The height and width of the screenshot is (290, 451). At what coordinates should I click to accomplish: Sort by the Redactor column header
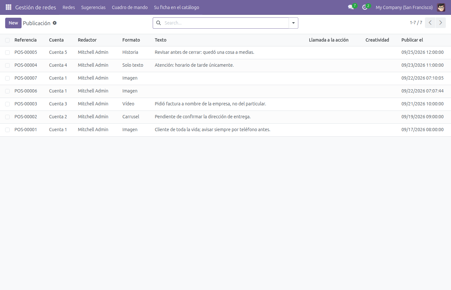click(87, 40)
